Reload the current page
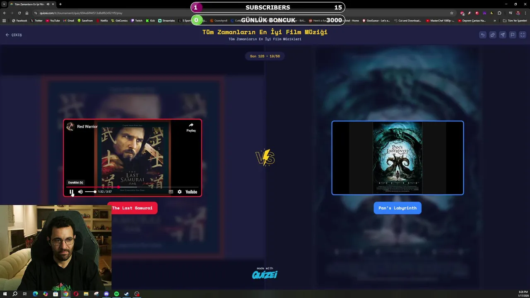530x298 pixels. pyautogui.click(x=19, y=13)
